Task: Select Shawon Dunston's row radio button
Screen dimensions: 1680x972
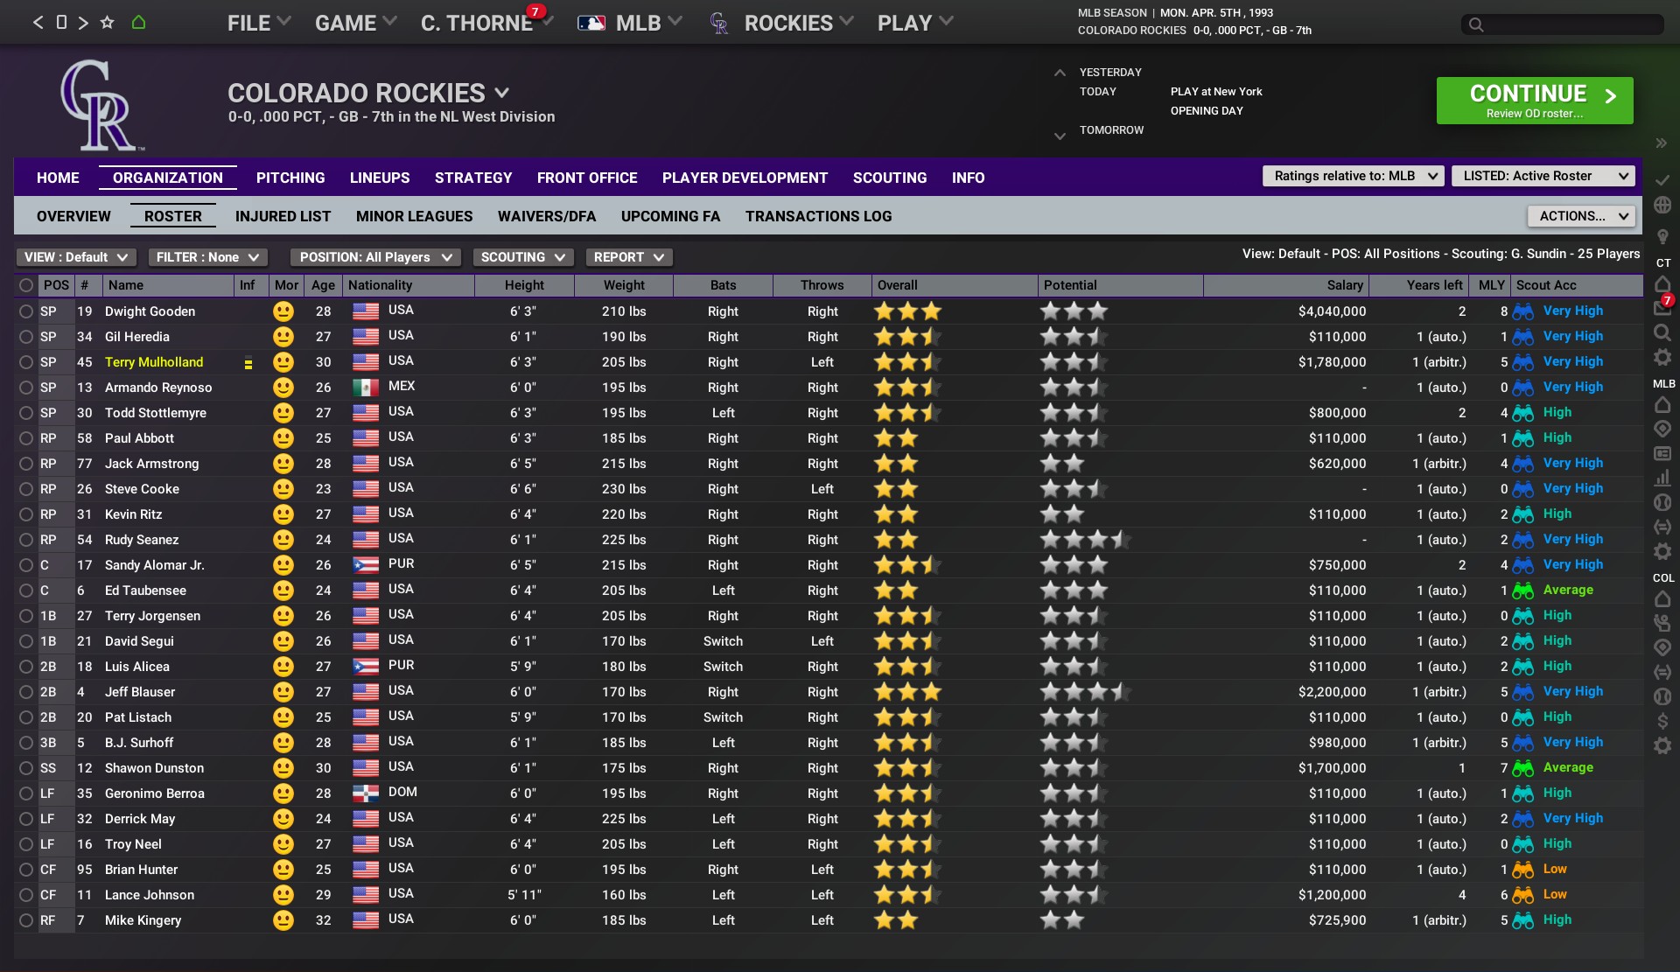Action: pyautogui.click(x=26, y=768)
